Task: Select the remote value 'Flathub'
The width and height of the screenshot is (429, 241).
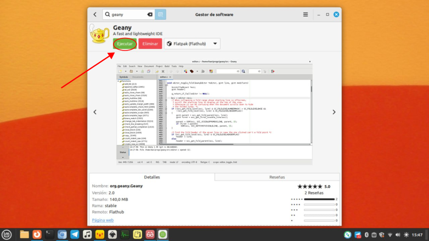Action: (x=116, y=212)
